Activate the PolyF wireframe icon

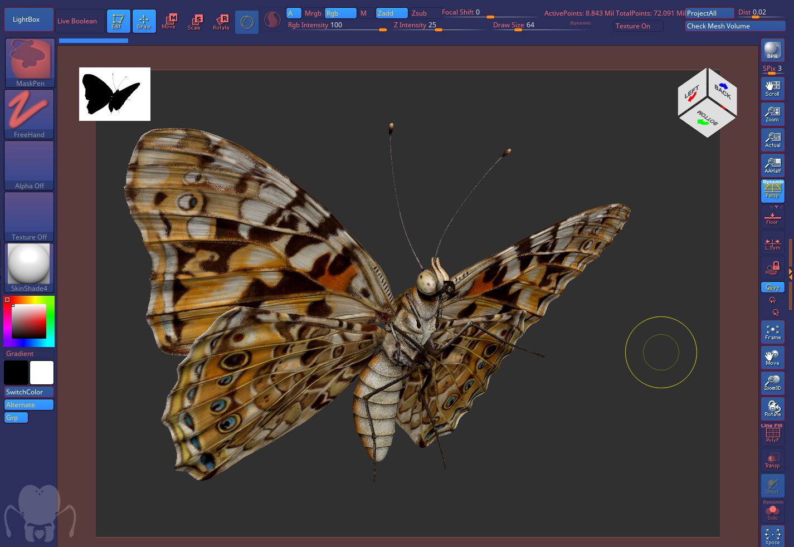point(772,434)
